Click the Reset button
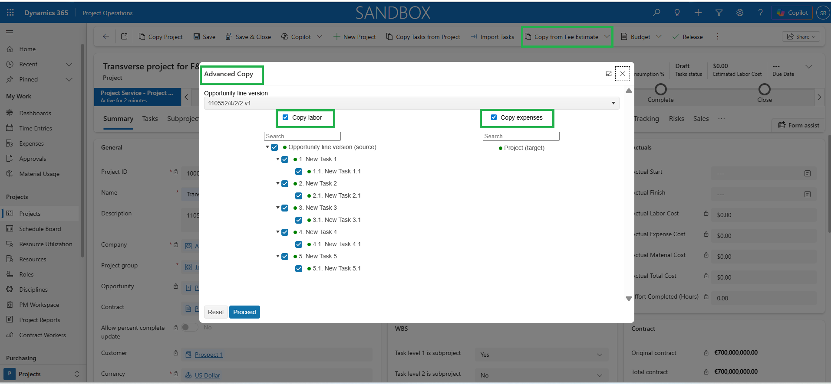The image size is (831, 384). tap(216, 312)
